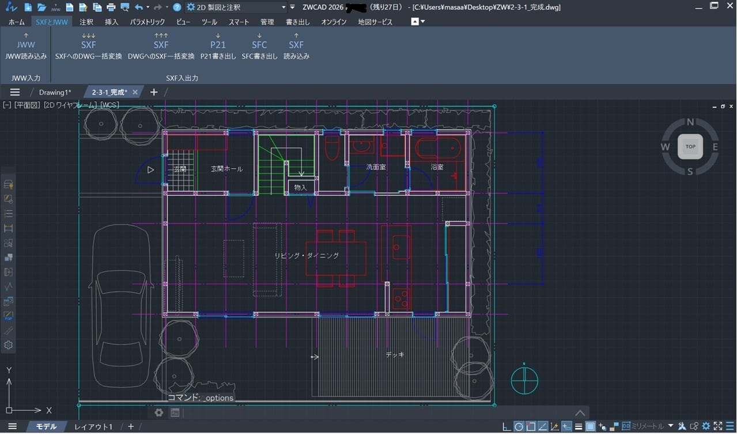Add a new drawing tab with plus button
The image size is (737, 435).
click(154, 92)
